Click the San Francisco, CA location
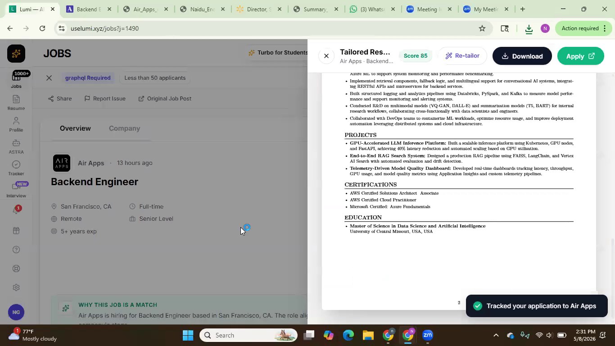 (x=86, y=207)
